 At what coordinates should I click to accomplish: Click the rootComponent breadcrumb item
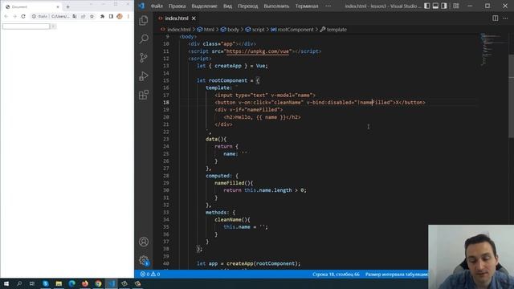coord(292,30)
